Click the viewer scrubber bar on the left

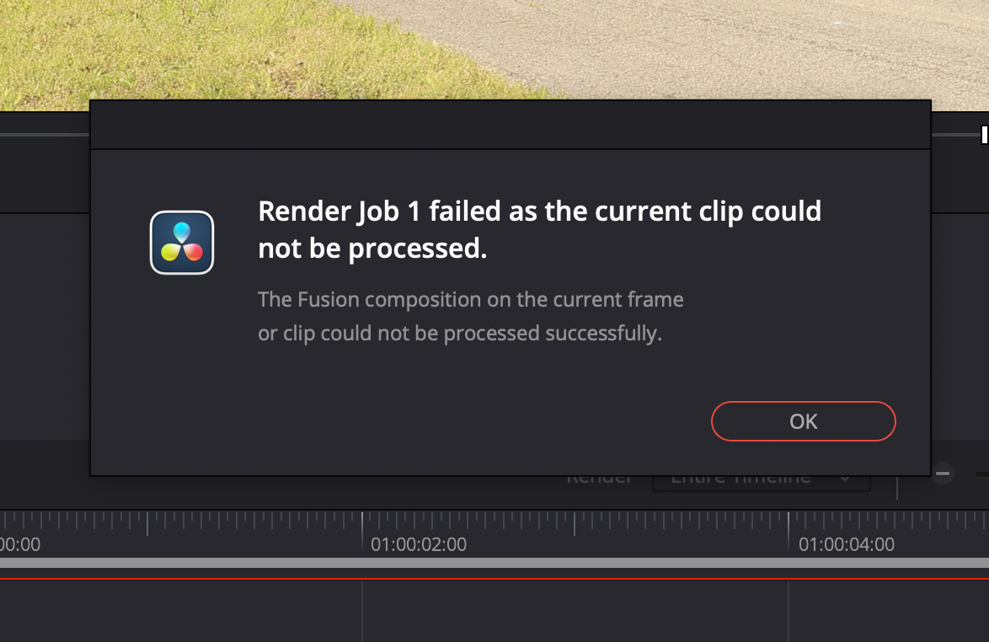click(44, 134)
